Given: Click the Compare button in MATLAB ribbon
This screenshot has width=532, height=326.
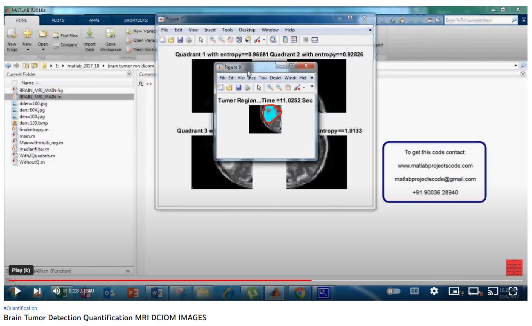Looking at the screenshot, I should pyautogui.click(x=65, y=45).
